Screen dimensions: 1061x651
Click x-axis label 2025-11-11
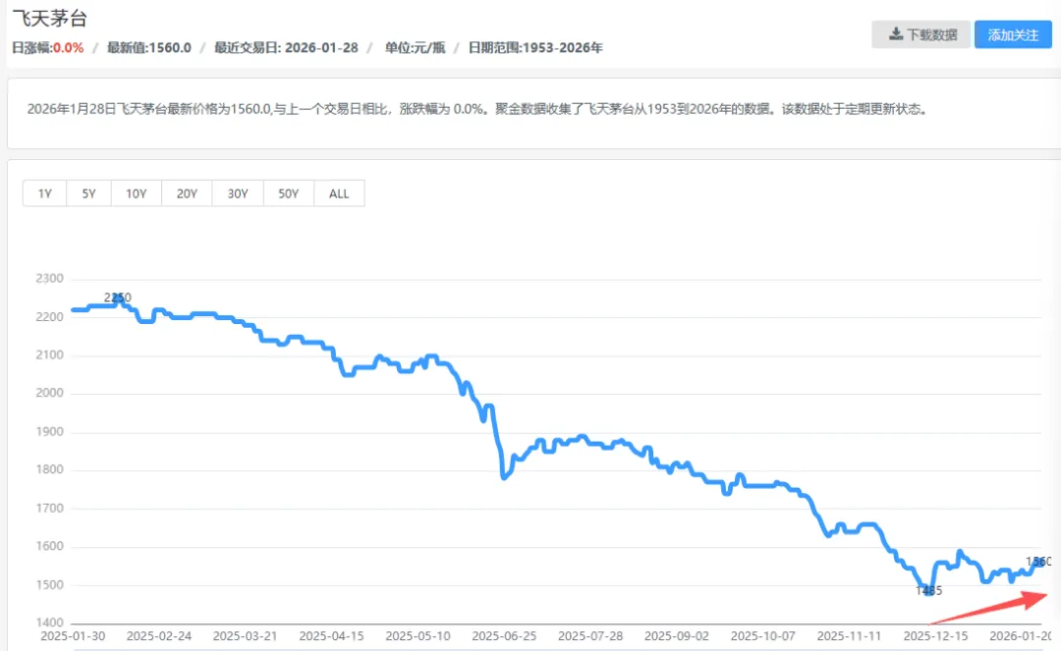[x=849, y=636]
